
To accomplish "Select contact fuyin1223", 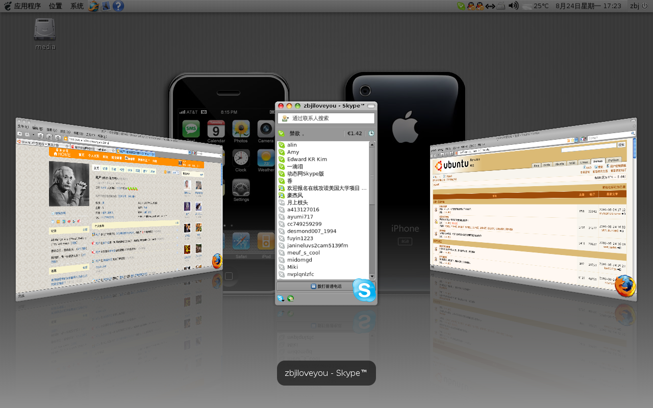I will coord(323,238).
